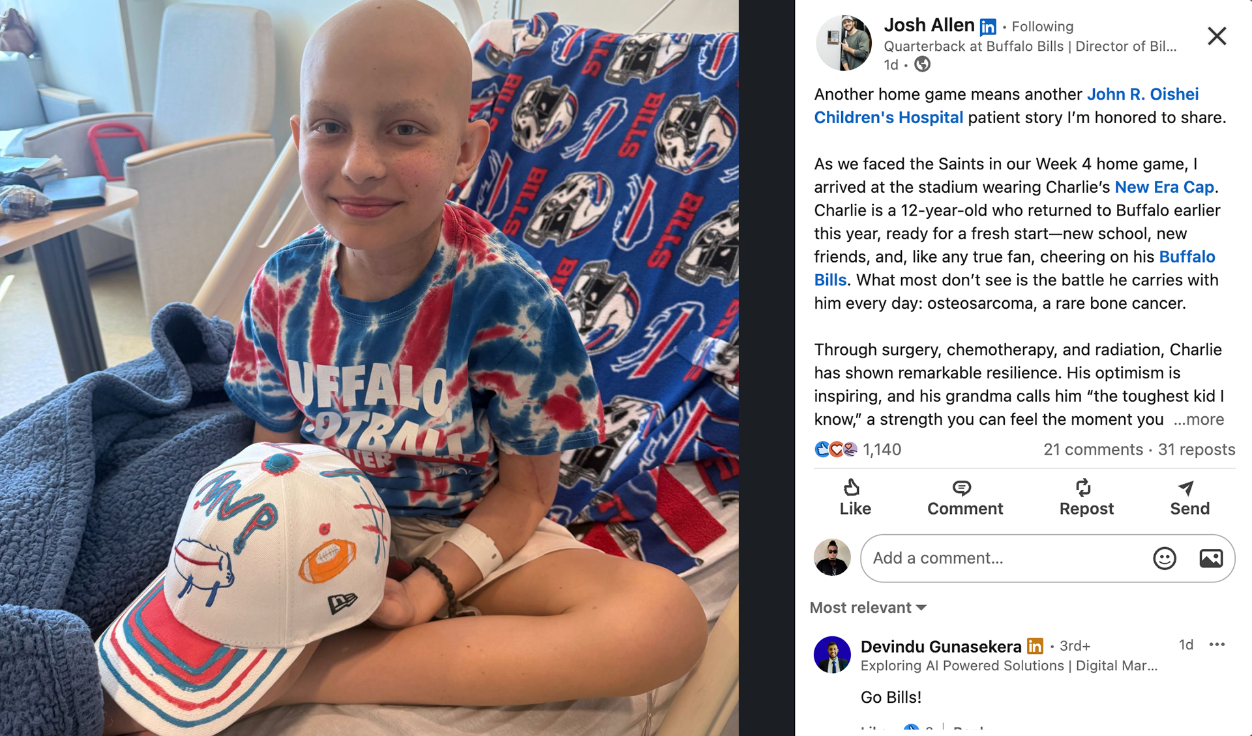
Task: Open emoji picker in comment box
Action: [1164, 558]
